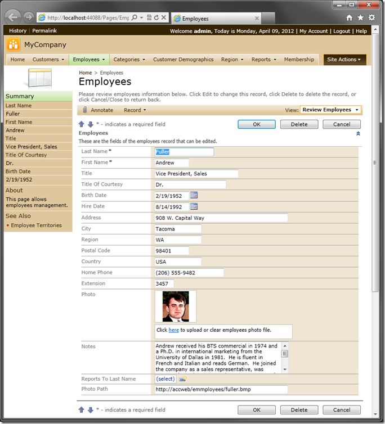Click the page scrollbar up arrow
Image resolution: width=385 pixels, height=424 pixels.
point(375,29)
